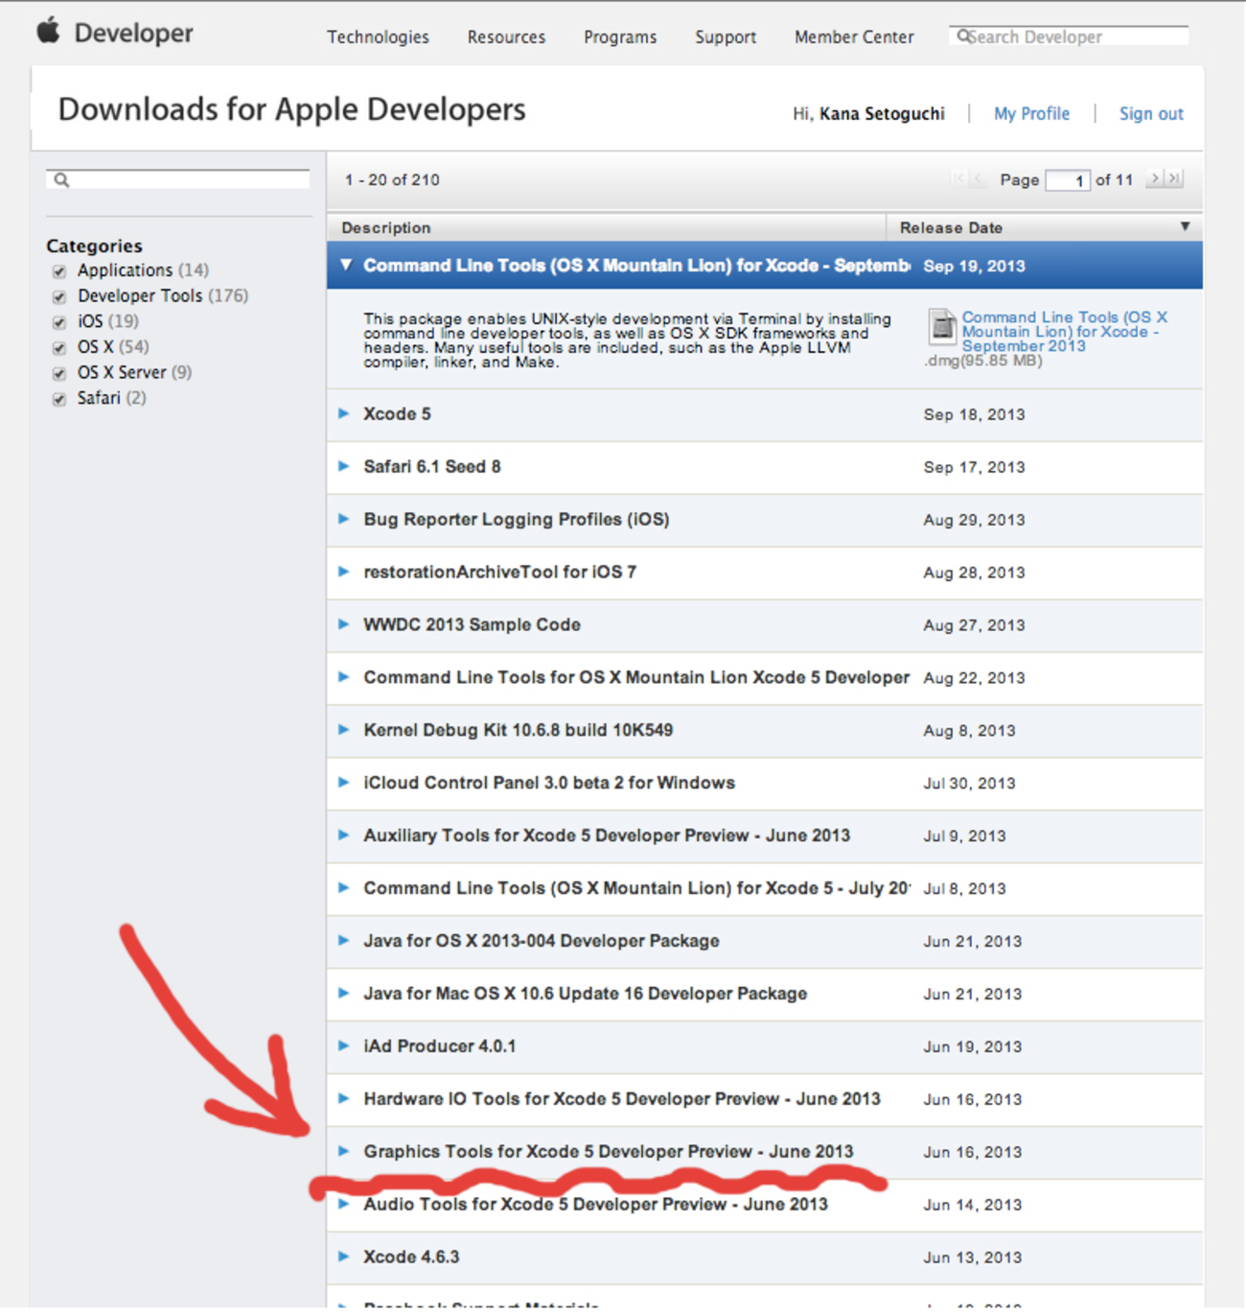Click the Release Date sort arrow

(x=1185, y=226)
